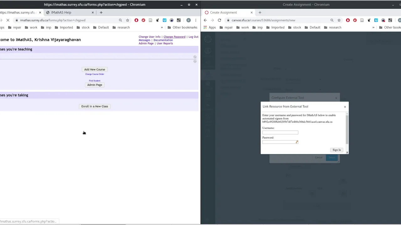Open the Documentation link
This screenshot has height=225, width=401.
click(x=163, y=40)
